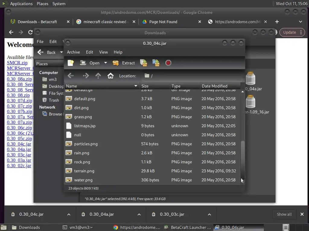Click the Chrome back arrow
309x231 pixels.
(11, 32)
